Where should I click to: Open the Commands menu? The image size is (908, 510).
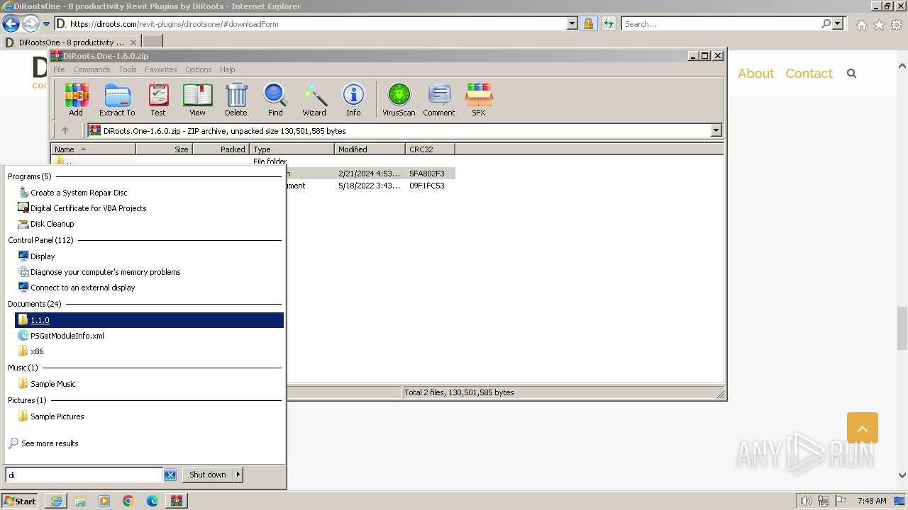coord(92,69)
